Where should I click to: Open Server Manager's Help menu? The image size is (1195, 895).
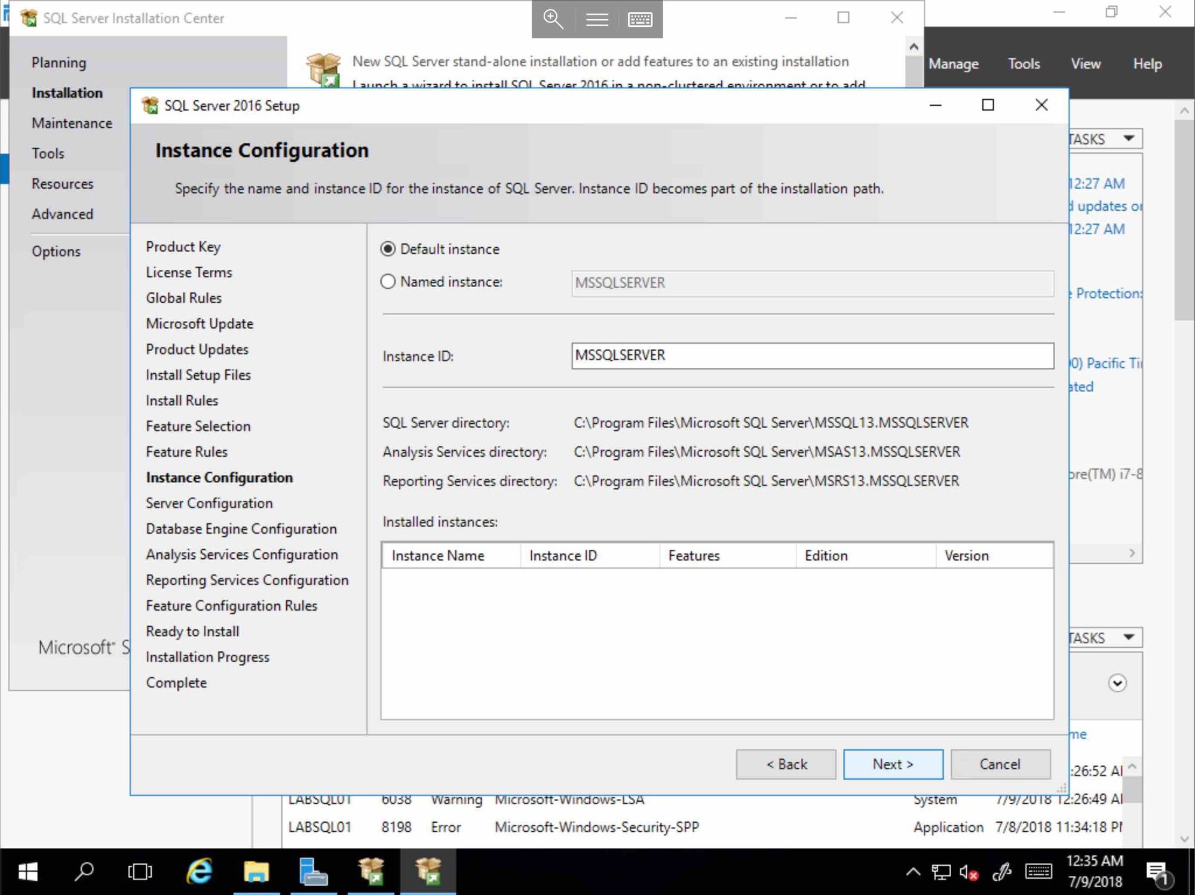pyautogui.click(x=1148, y=64)
